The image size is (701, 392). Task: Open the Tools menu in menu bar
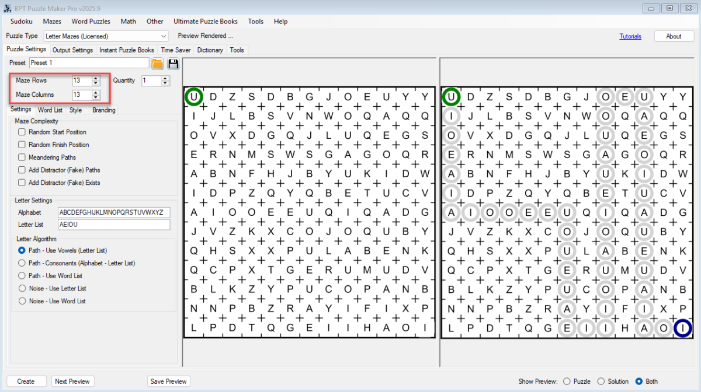(255, 21)
